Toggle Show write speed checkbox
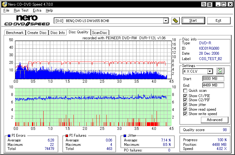 (x=185, y=114)
